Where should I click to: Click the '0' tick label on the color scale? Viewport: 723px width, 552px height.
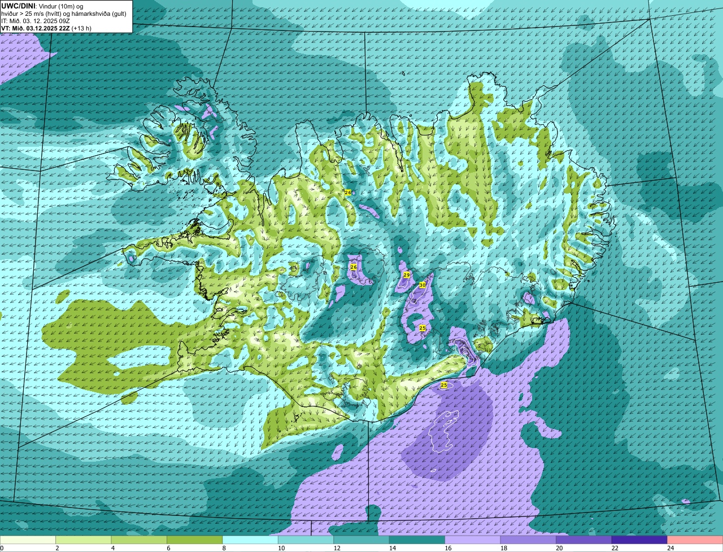click(x=2, y=548)
